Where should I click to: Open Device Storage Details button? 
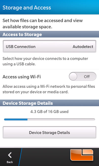[49, 132]
